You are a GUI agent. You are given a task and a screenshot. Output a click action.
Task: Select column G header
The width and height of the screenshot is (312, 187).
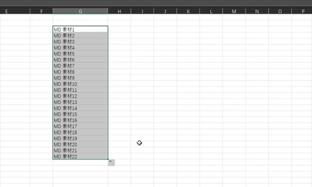tap(81, 11)
